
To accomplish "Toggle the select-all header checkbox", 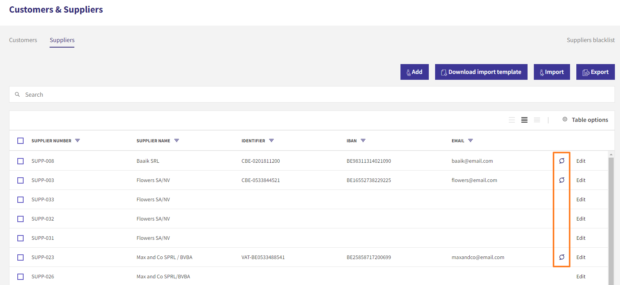I will 20,141.
